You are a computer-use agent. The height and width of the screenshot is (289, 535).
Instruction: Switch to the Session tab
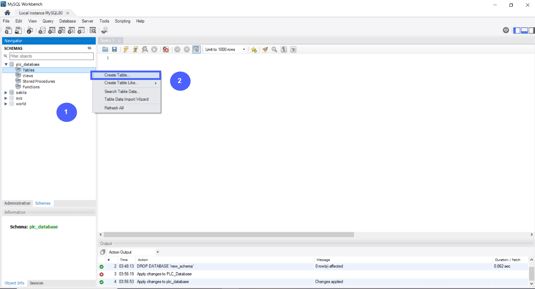(36, 283)
